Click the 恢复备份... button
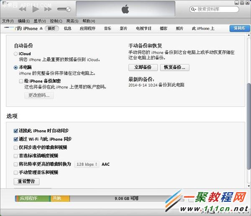This screenshot has width=251, height=216. point(174,67)
